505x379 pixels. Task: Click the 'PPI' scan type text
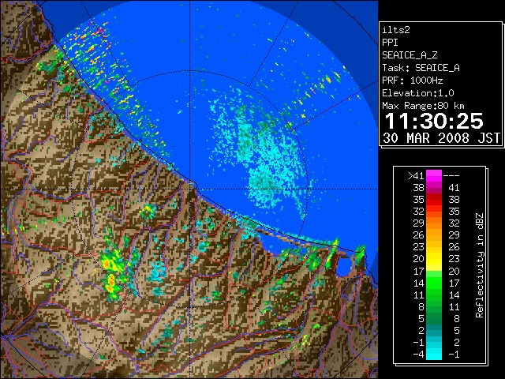tap(390, 43)
